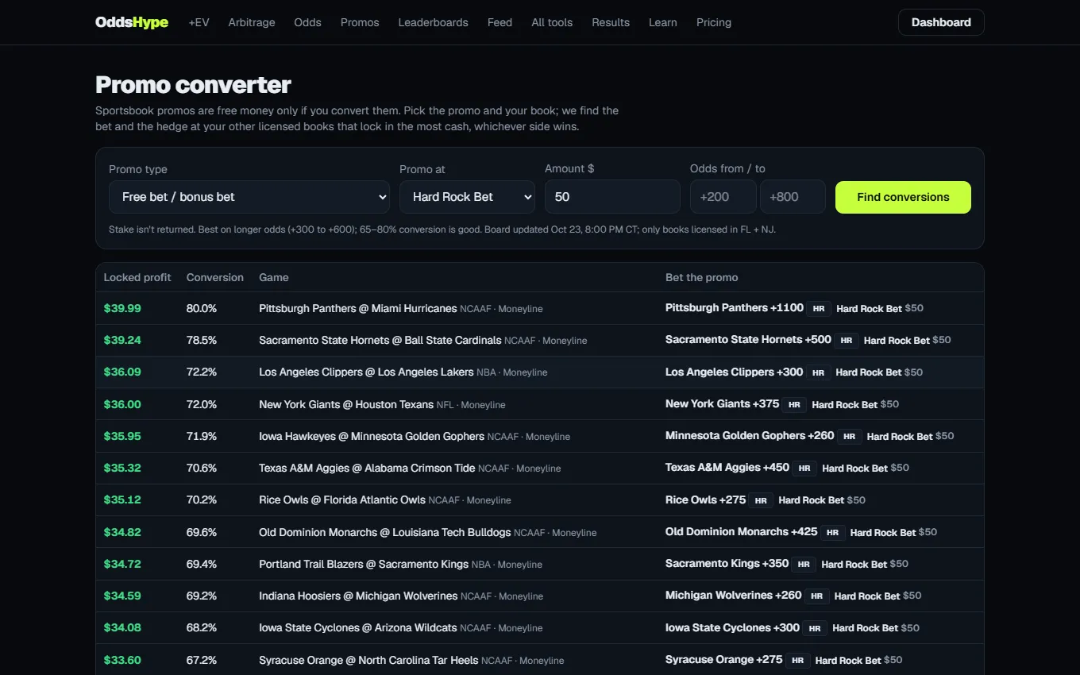This screenshot has width=1080, height=675.
Task: Open the +EV nav item
Action: coord(199,22)
